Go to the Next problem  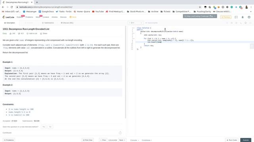122,140
